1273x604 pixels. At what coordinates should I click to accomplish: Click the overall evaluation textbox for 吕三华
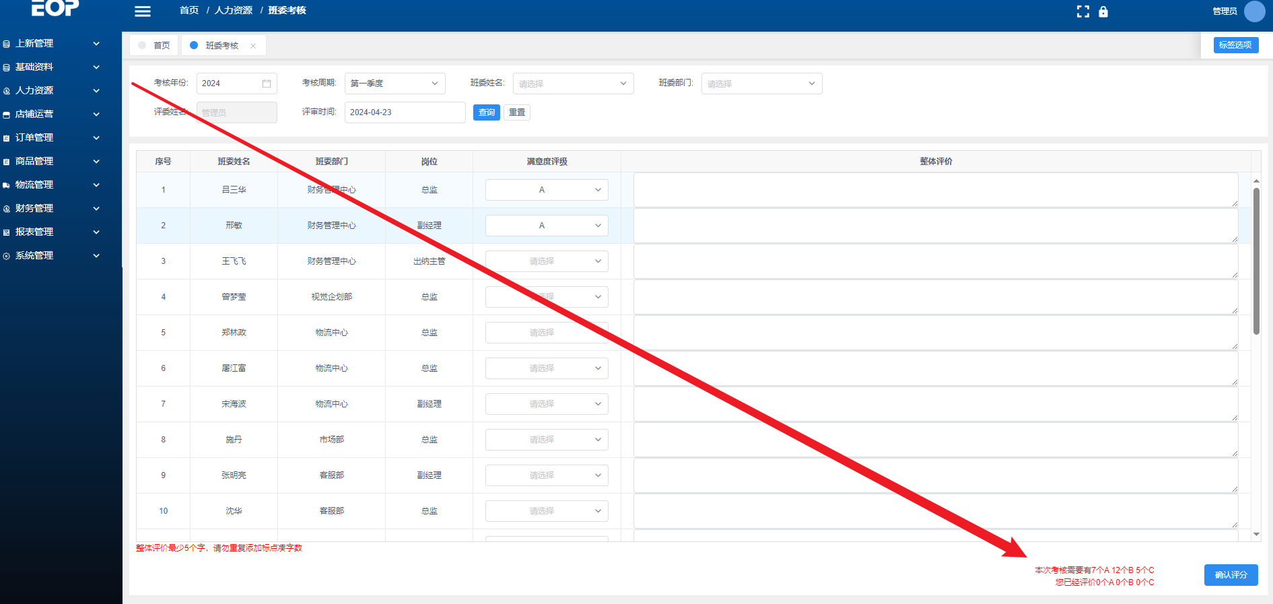[x=935, y=190]
